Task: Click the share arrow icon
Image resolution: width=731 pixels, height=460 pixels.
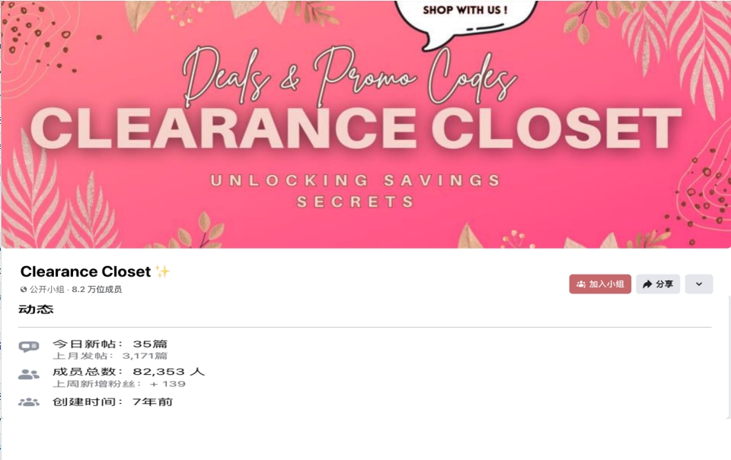Action: [647, 284]
